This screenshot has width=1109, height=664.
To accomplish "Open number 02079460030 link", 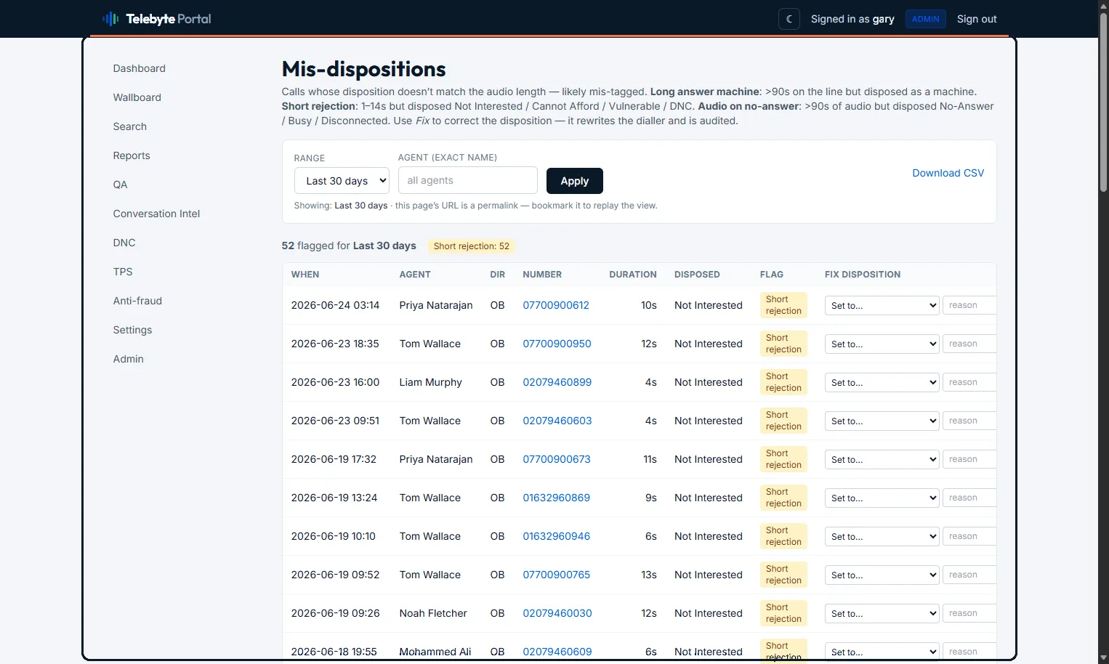I will click(x=557, y=613).
